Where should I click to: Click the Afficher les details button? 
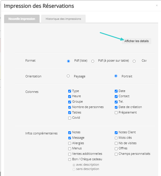[x=136, y=41]
